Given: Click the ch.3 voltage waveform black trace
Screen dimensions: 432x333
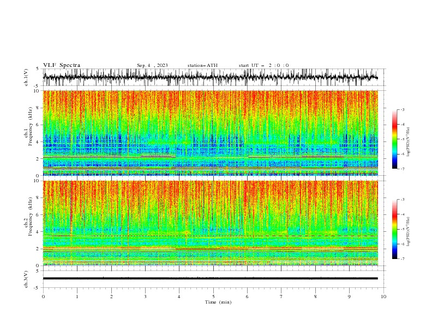Looking at the screenshot, I should [x=210, y=279].
